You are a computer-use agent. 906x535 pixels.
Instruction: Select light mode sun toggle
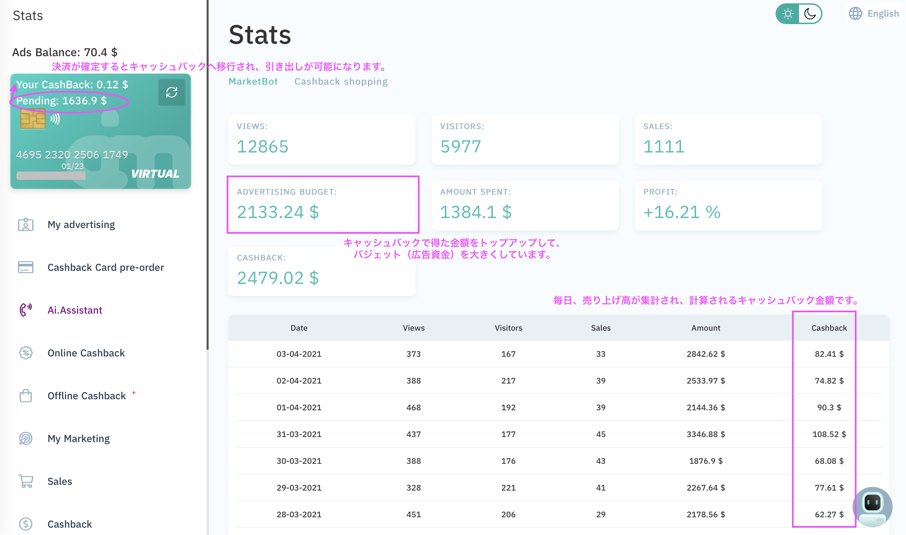click(788, 14)
